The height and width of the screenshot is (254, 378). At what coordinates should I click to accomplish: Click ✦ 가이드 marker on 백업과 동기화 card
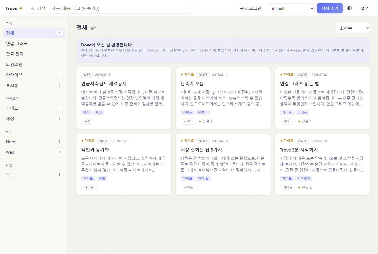[x=88, y=141]
